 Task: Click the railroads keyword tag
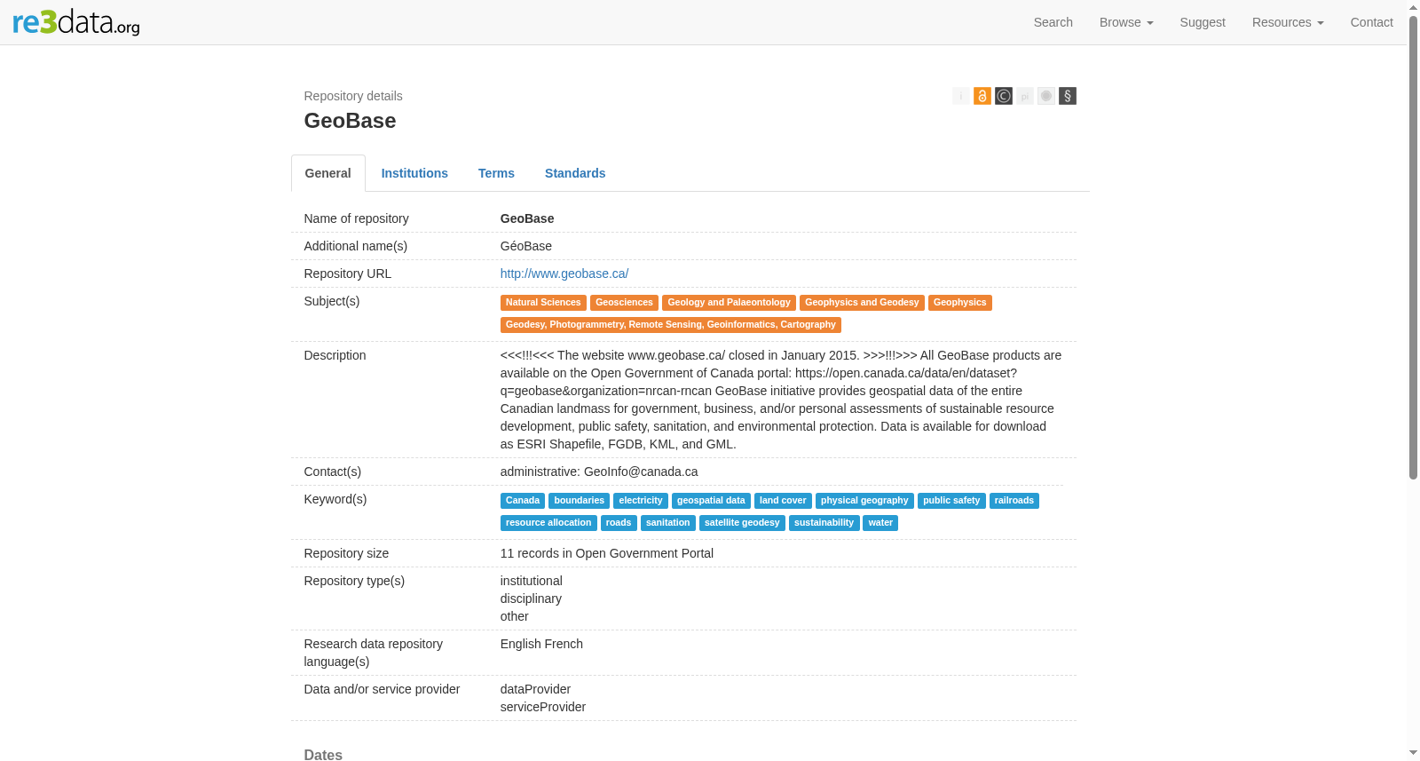click(x=1014, y=501)
